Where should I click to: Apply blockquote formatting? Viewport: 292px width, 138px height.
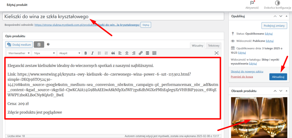(113, 53)
